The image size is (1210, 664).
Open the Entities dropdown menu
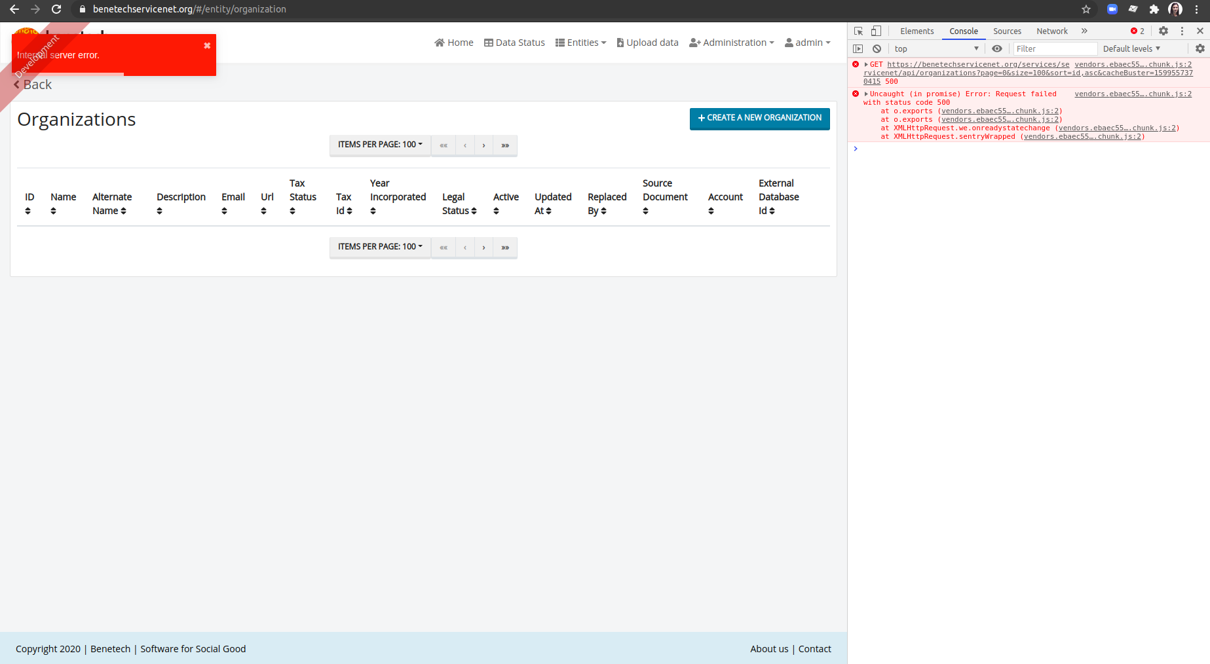tap(580, 42)
